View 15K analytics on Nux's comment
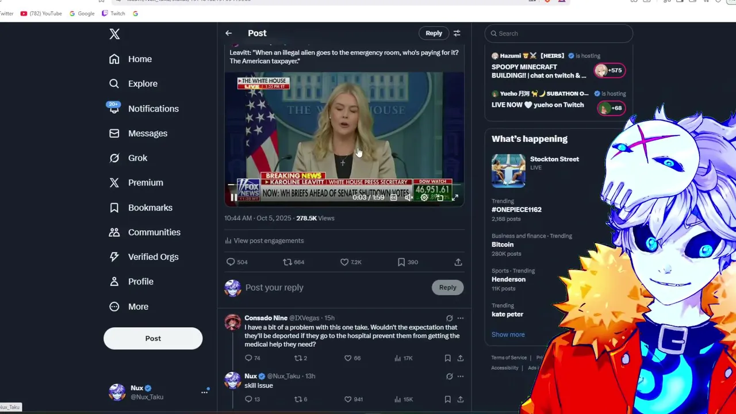 403,399
